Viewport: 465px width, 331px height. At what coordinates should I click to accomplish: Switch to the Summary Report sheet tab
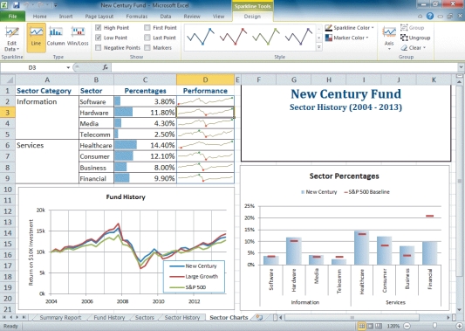(x=60, y=317)
